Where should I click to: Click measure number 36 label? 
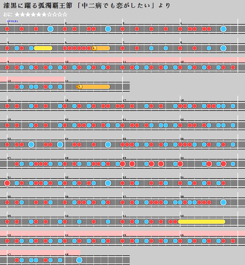[67, 196]
